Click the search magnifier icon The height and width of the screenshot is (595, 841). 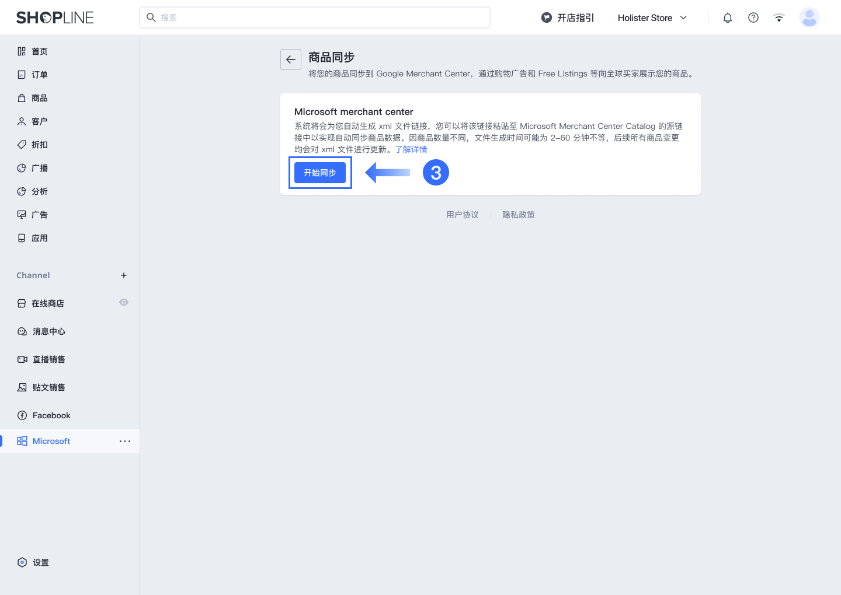point(151,17)
